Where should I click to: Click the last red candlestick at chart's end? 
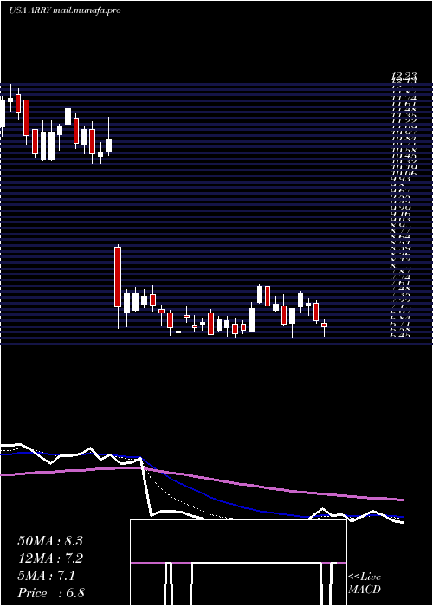(324, 326)
